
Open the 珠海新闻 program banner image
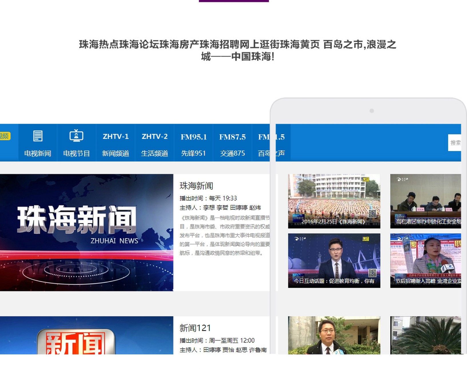(86, 232)
